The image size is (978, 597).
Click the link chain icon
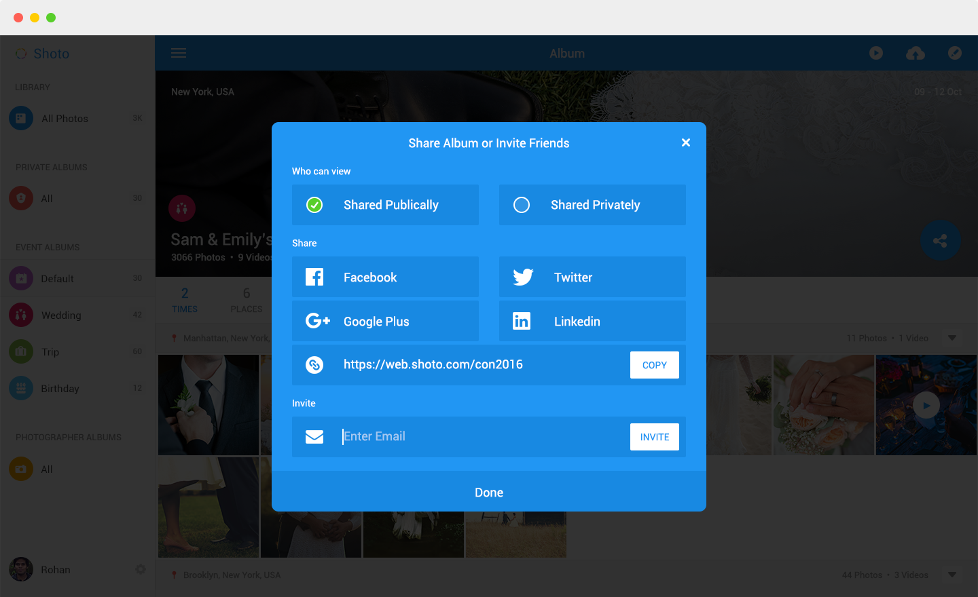coord(314,365)
